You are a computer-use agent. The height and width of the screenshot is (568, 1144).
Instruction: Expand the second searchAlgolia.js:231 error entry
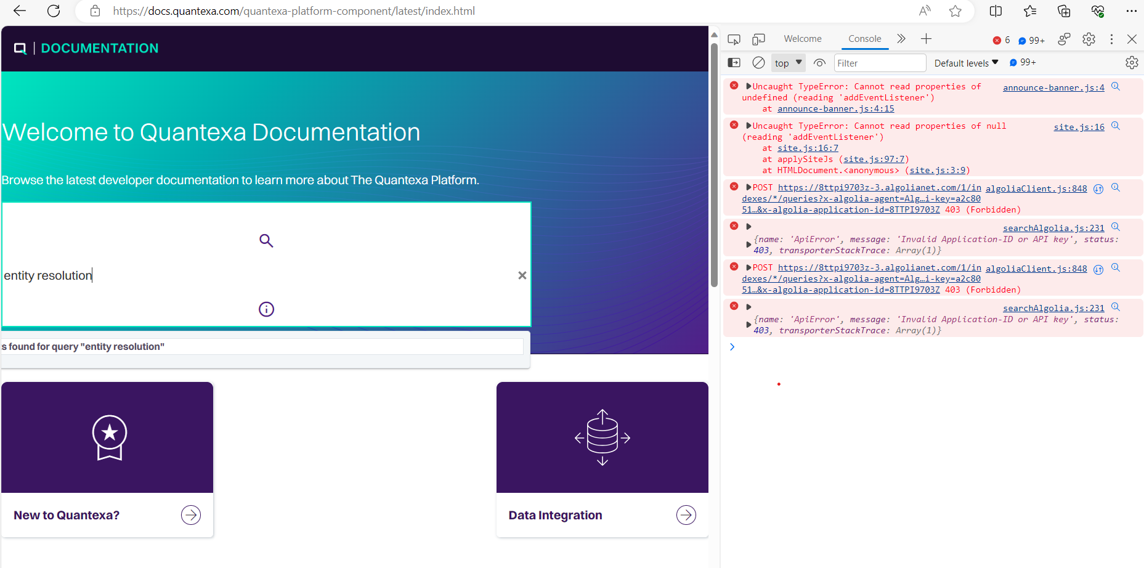(x=748, y=307)
